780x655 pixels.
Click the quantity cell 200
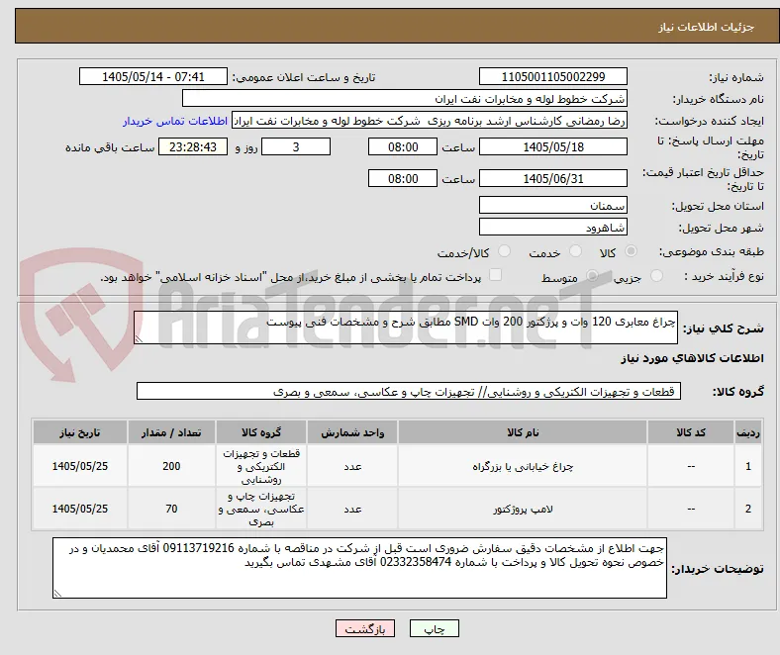[171, 466]
